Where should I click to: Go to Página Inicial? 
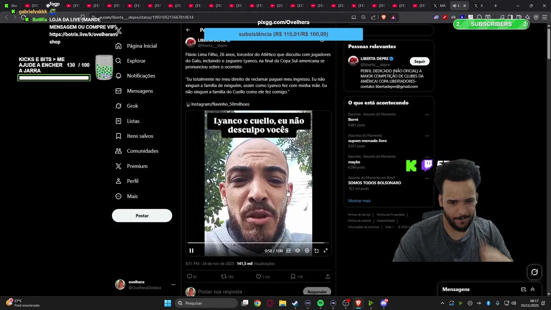tap(136, 46)
